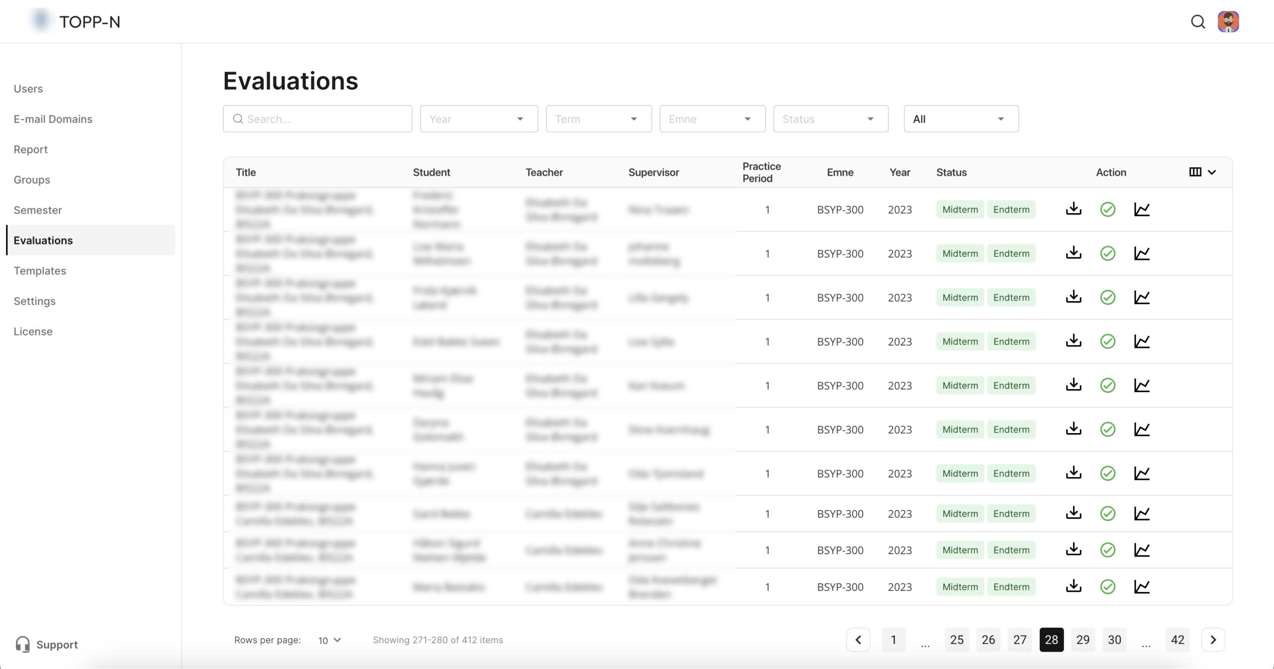Open the ninth row's chart icon

[1142, 550]
